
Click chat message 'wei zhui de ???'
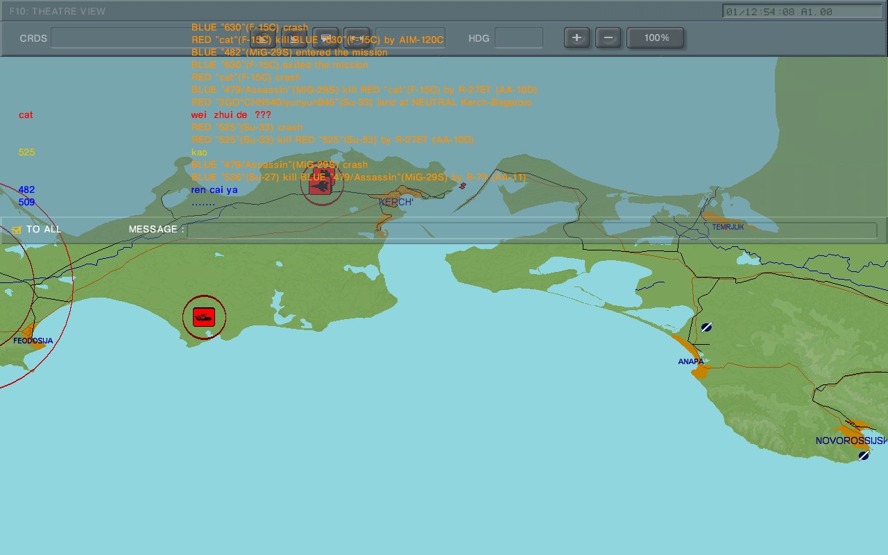(x=231, y=114)
